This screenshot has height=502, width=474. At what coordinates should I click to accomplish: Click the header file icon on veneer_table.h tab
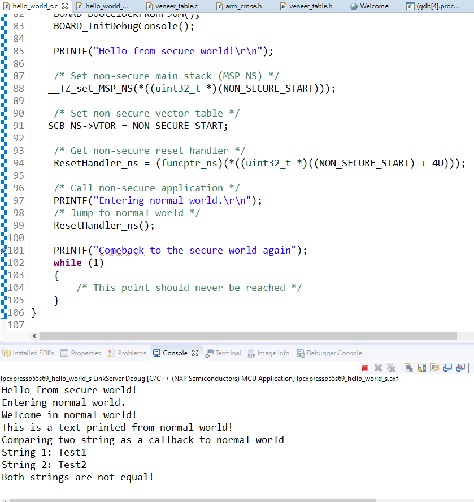tap(283, 6)
